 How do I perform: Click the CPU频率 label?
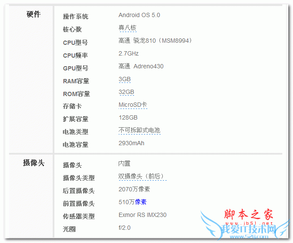pyautogui.click(x=75, y=56)
